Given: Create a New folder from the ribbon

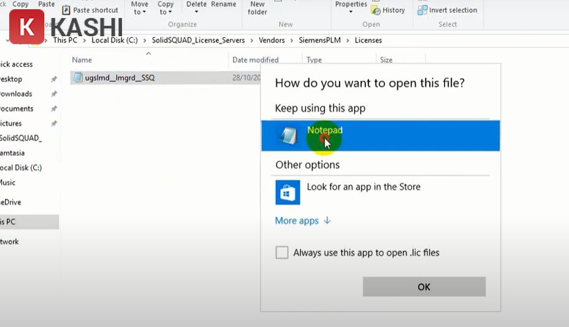Looking at the screenshot, I should [258, 8].
